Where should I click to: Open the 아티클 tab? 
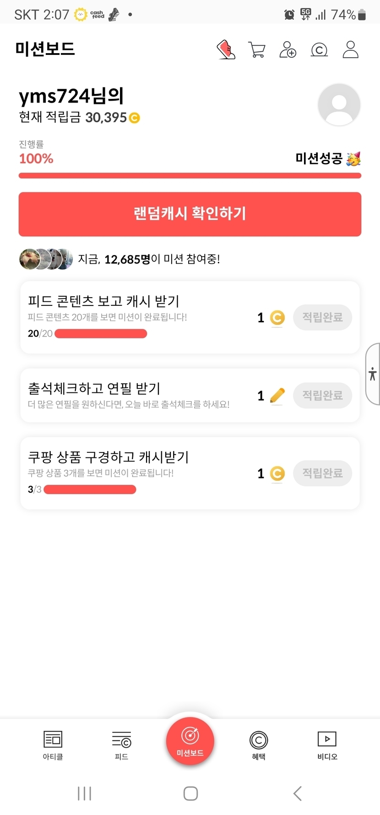(53, 744)
